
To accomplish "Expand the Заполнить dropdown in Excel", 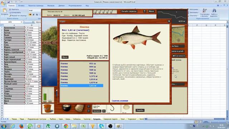I will [x=198, y=13].
